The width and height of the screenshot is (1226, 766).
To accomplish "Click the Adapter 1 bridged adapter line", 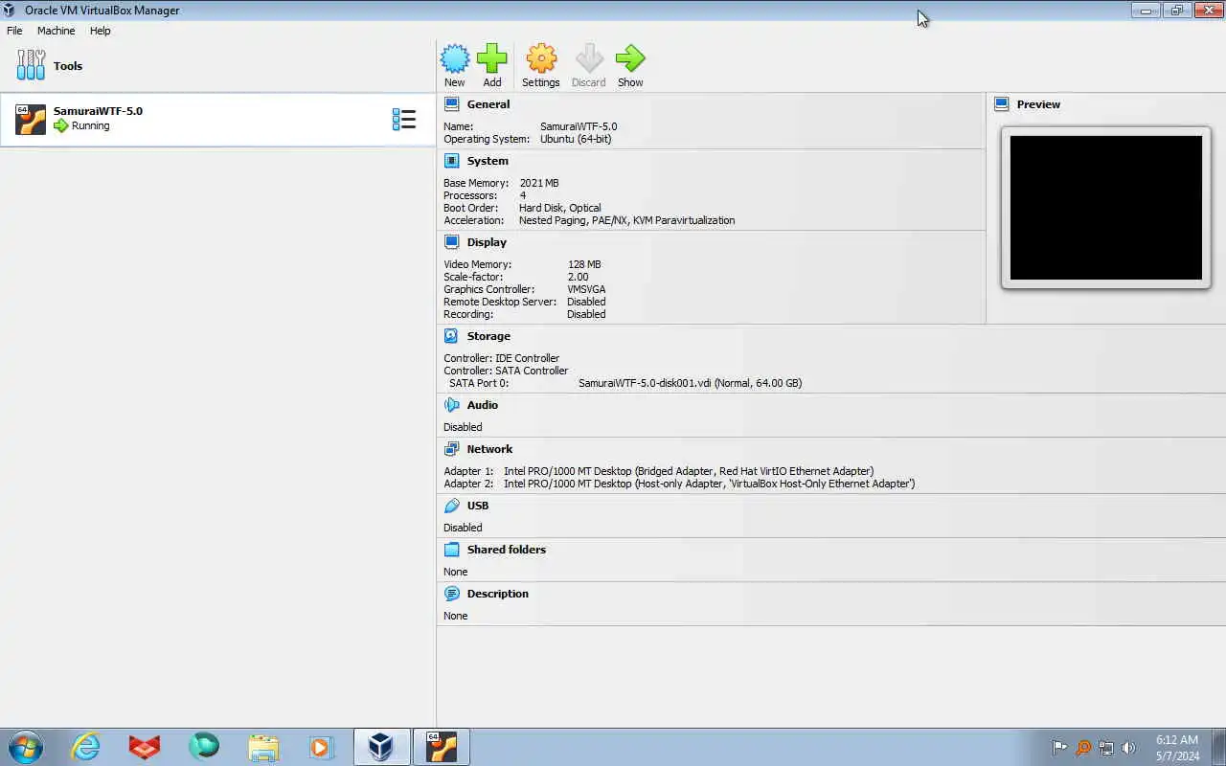I will coord(659,471).
